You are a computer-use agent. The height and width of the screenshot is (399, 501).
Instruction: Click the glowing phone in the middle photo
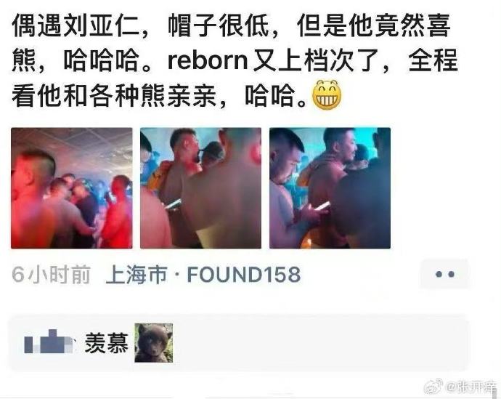pos(173,203)
